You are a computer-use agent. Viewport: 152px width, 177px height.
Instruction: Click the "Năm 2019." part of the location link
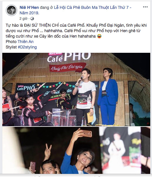pyautogui.click(x=29, y=13)
